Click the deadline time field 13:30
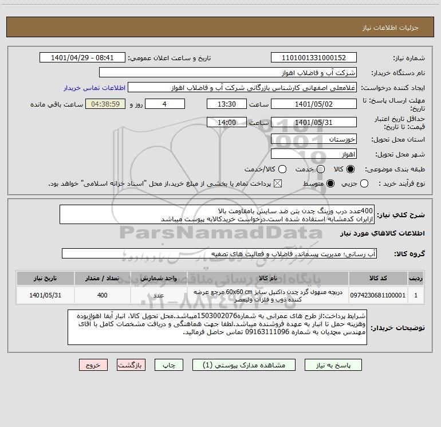 coord(227,104)
